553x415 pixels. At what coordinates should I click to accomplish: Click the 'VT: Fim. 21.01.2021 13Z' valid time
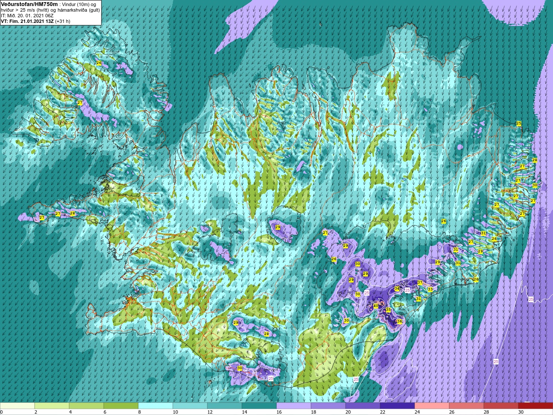[x=27, y=21]
